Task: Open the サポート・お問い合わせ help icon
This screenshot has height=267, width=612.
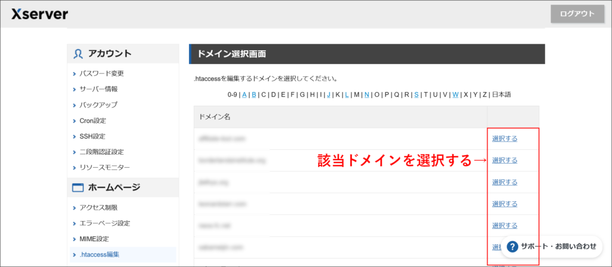Action: [512, 246]
